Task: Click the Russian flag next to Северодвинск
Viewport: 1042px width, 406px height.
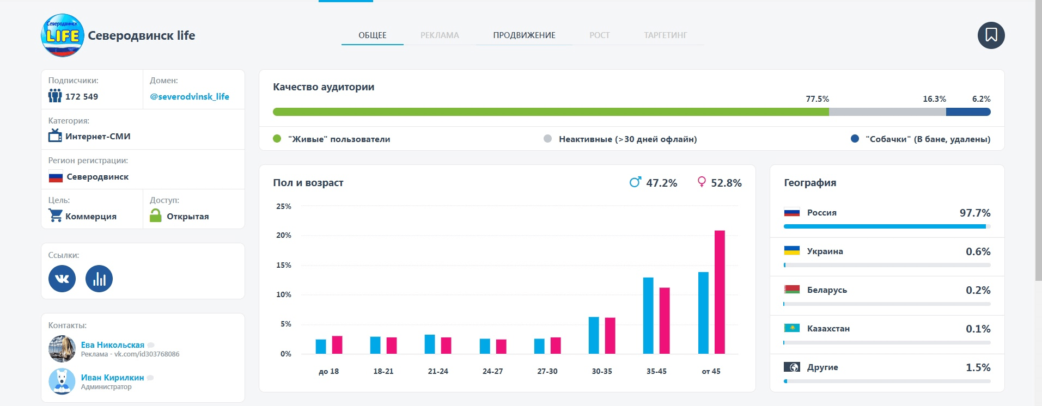Action: (56, 177)
